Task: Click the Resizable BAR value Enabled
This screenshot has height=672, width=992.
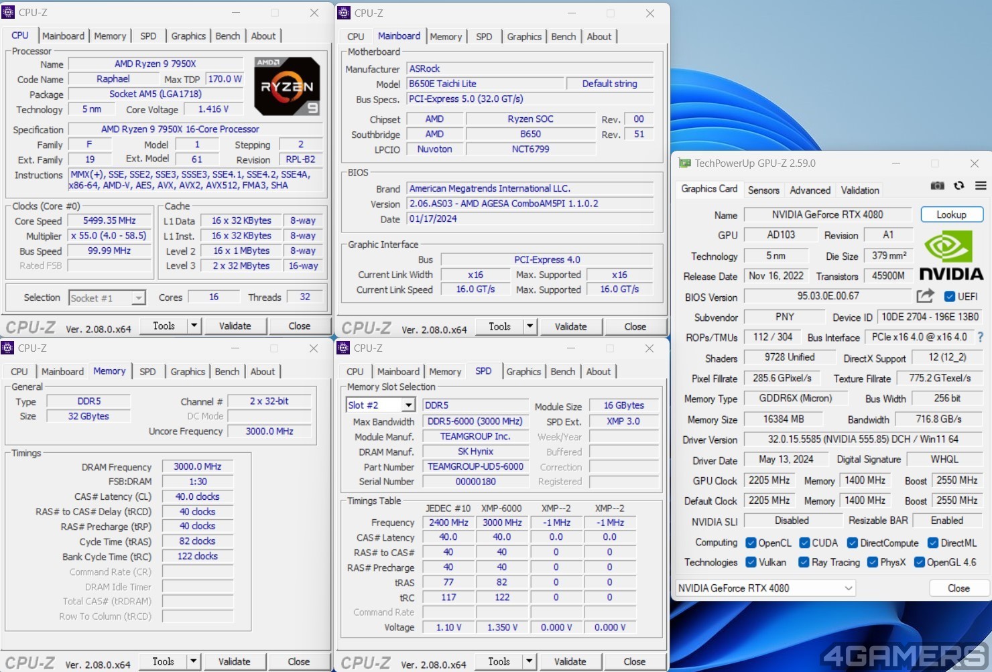Action: coord(946,520)
